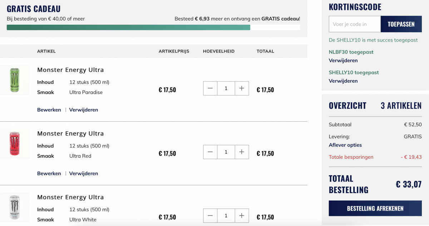This screenshot has width=429, height=226.
Task: Click minus button for Ultra White
Action: click(210, 216)
